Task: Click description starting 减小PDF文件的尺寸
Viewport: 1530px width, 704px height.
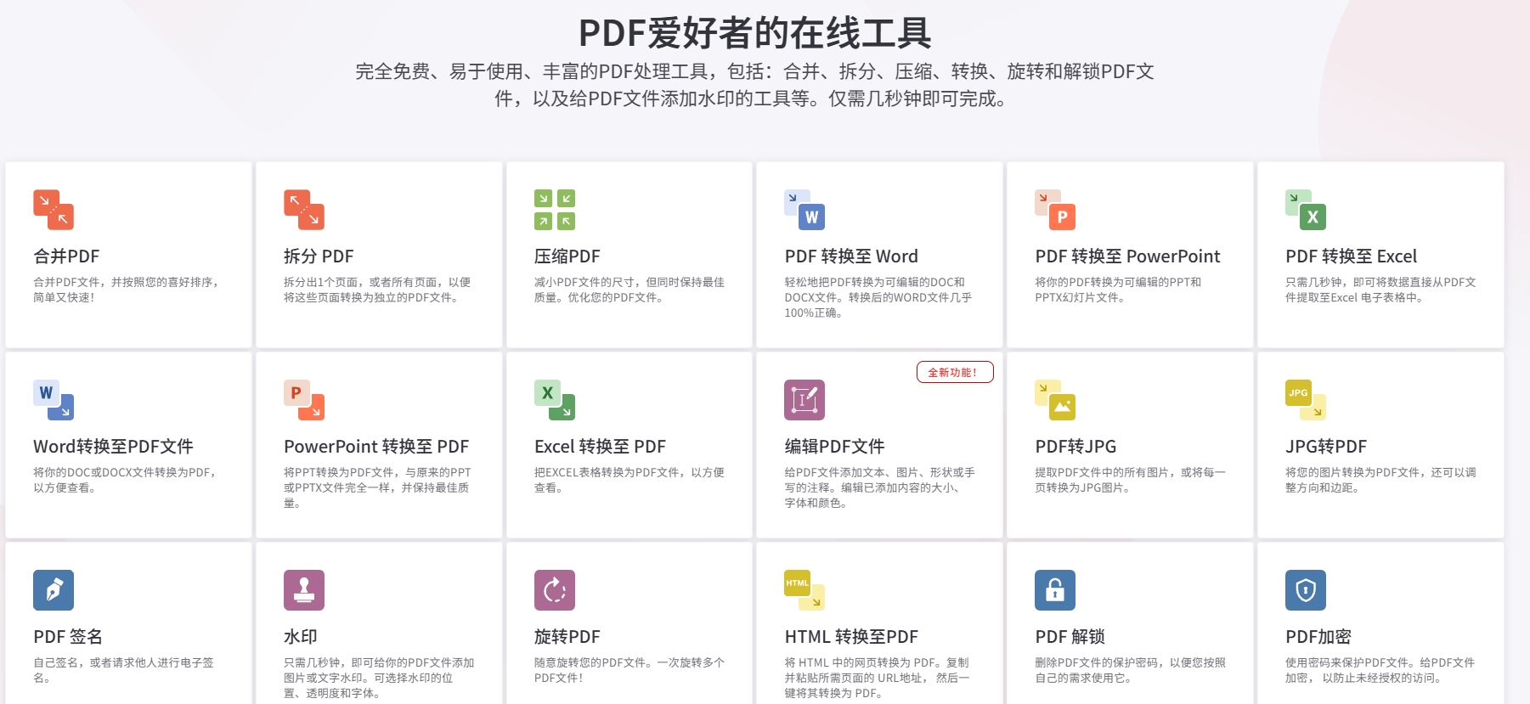Action: pyautogui.click(x=630, y=290)
